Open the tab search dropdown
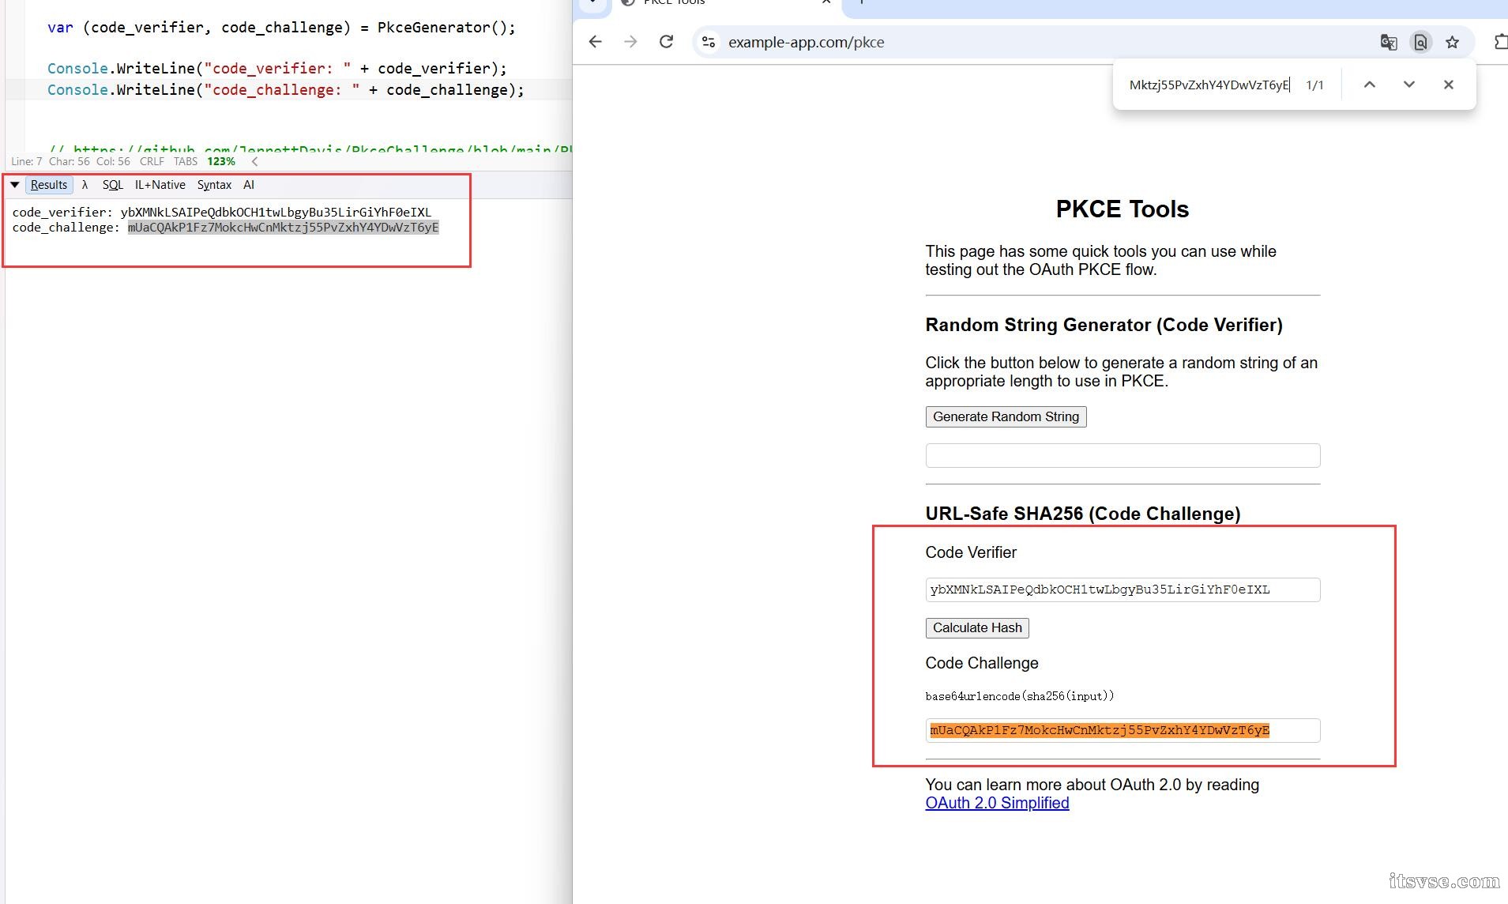The width and height of the screenshot is (1508, 904). coord(592,3)
